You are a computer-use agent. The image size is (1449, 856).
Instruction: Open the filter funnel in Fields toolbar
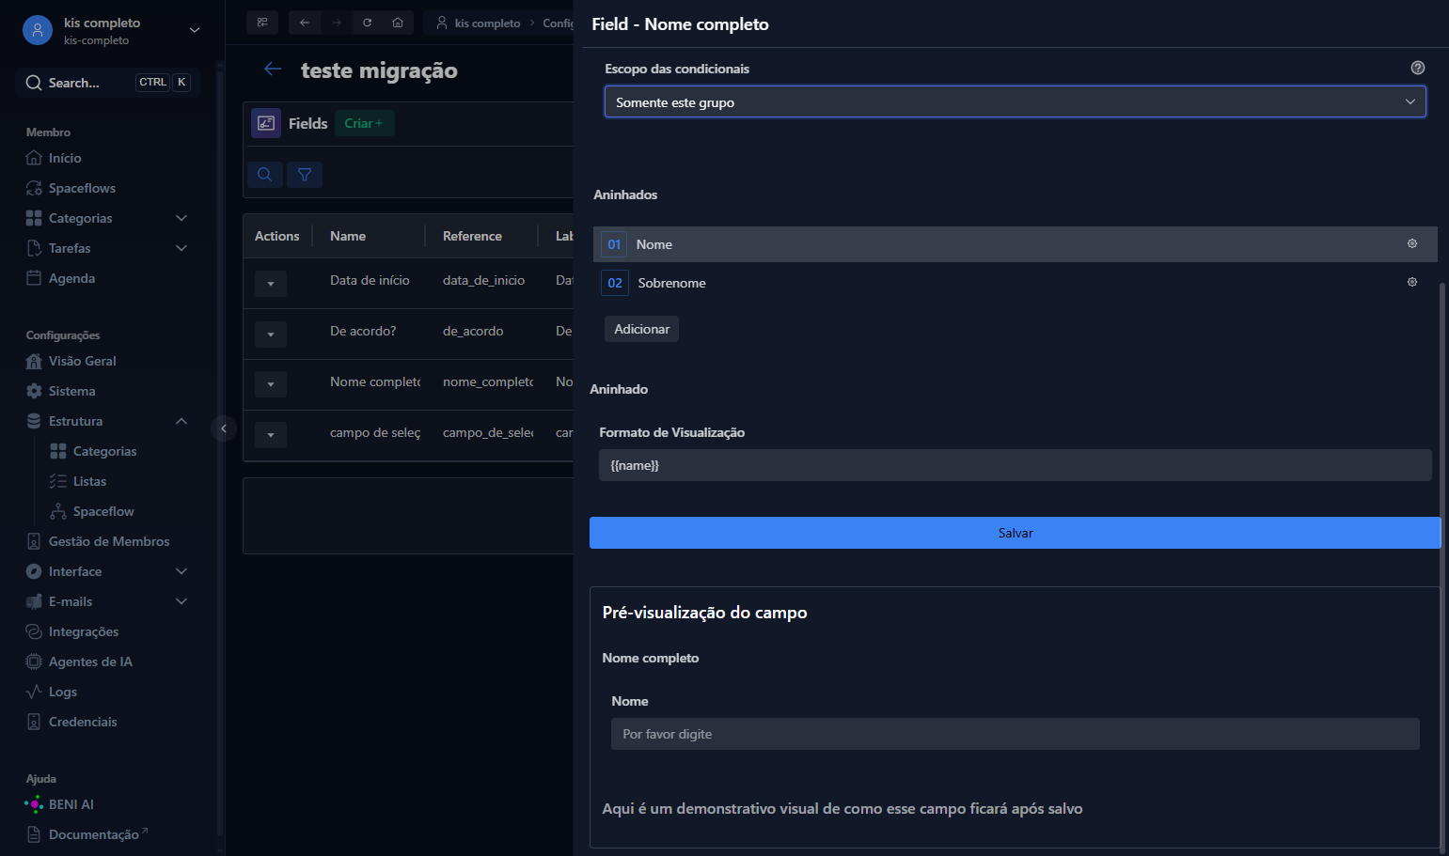click(x=305, y=174)
